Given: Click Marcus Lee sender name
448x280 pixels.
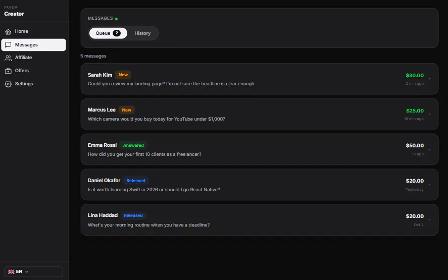Looking at the screenshot, I should tap(102, 110).
